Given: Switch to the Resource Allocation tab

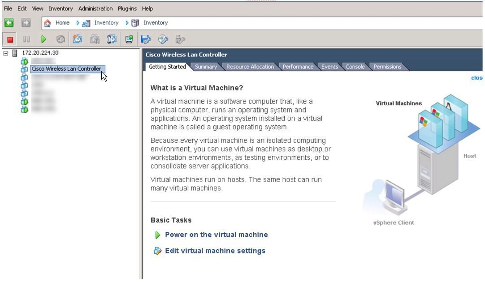Looking at the screenshot, I should pyautogui.click(x=250, y=67).
